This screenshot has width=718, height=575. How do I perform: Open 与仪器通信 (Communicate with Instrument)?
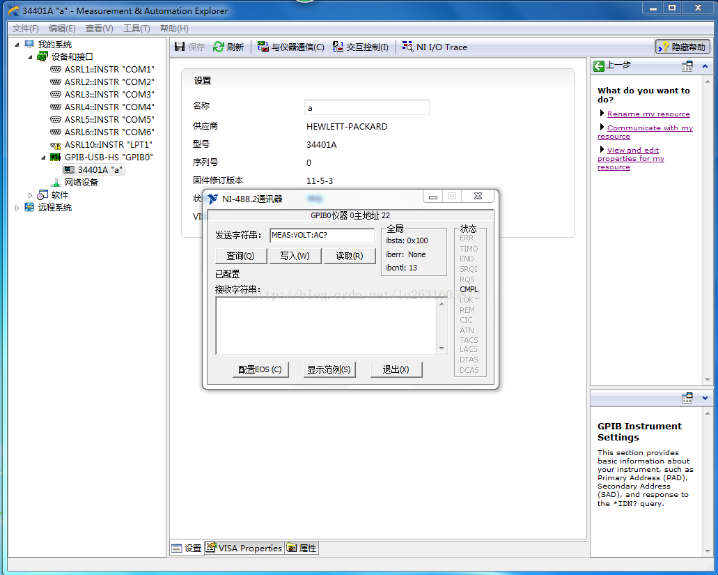coord(291,47)
